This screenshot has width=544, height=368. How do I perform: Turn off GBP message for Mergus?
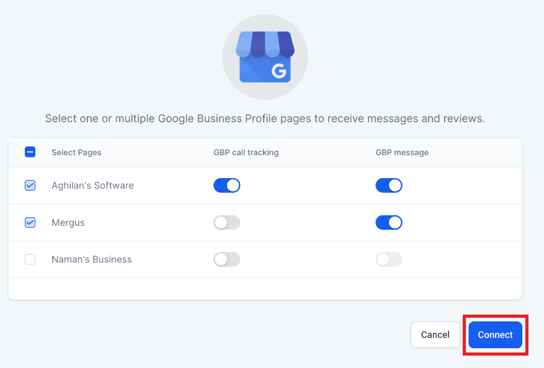[x=389, y=223]
